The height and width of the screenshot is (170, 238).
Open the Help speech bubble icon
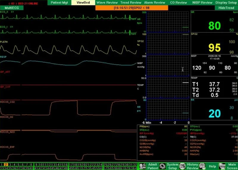(x=202, y=166)
